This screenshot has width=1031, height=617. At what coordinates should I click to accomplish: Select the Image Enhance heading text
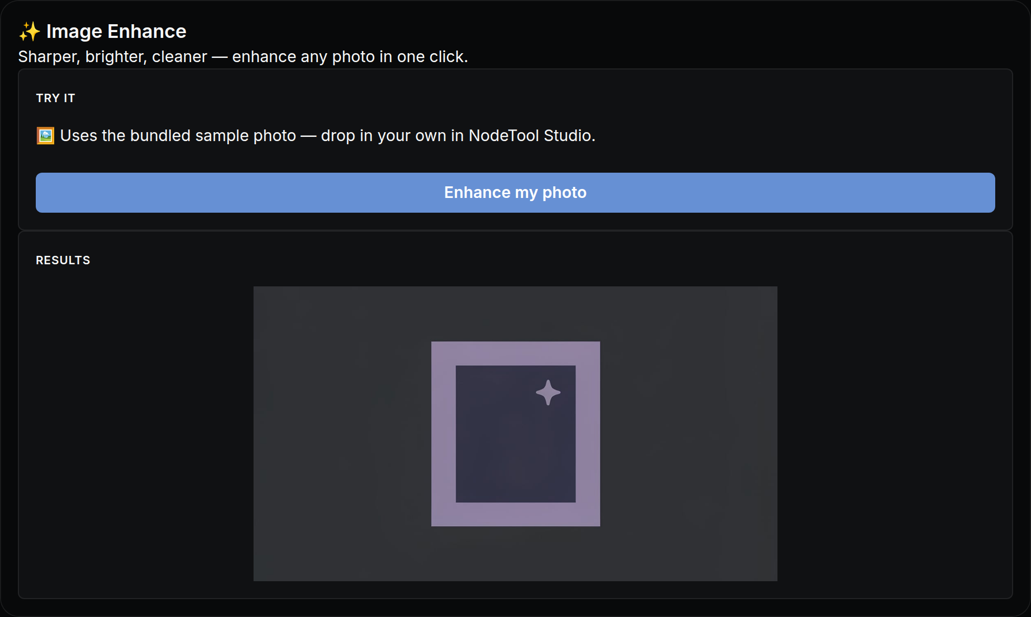116,32
